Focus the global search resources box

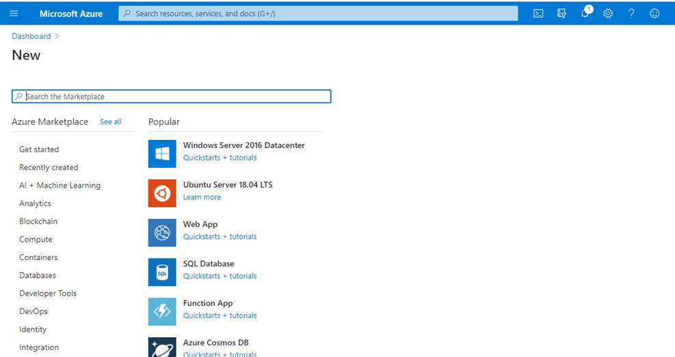[x=318, y=14]
